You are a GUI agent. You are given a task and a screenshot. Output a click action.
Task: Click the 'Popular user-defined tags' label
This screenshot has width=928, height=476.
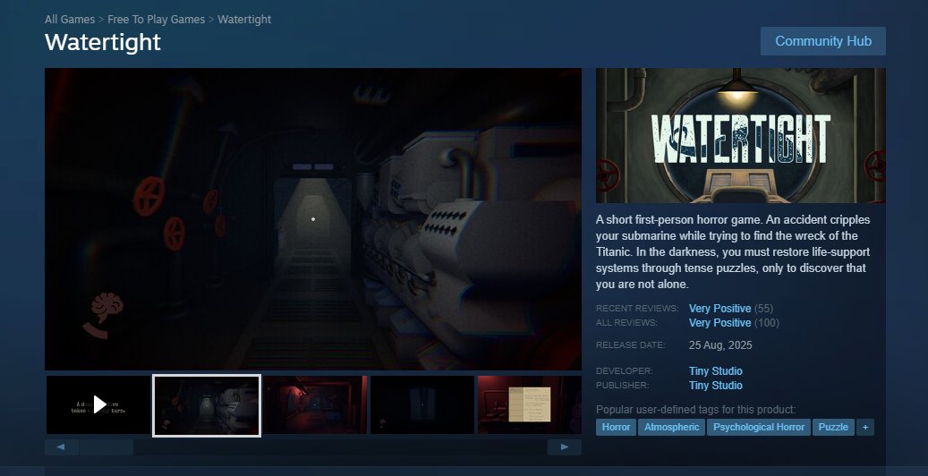696,410
